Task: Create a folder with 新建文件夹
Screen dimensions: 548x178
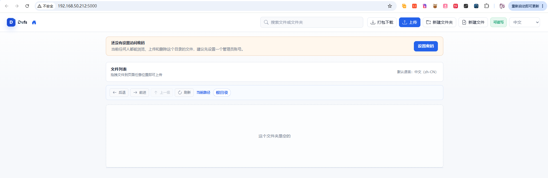Action: (x=439, y=22)
